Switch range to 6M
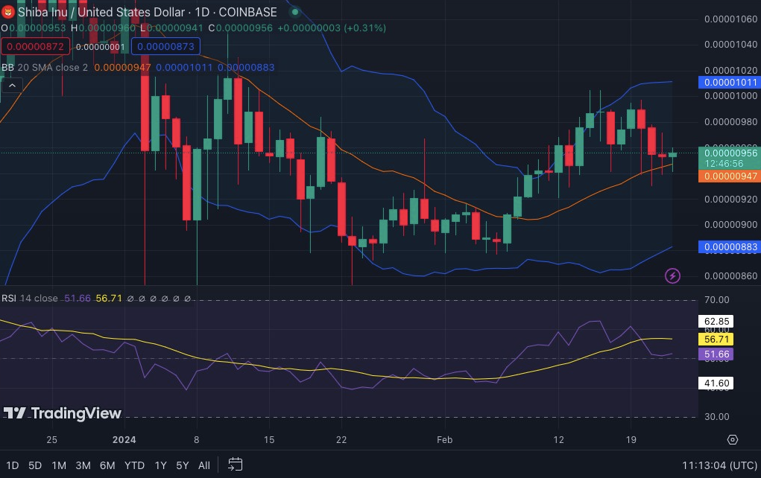The height and width of the screenshot is (478, 761). (107, 465)
